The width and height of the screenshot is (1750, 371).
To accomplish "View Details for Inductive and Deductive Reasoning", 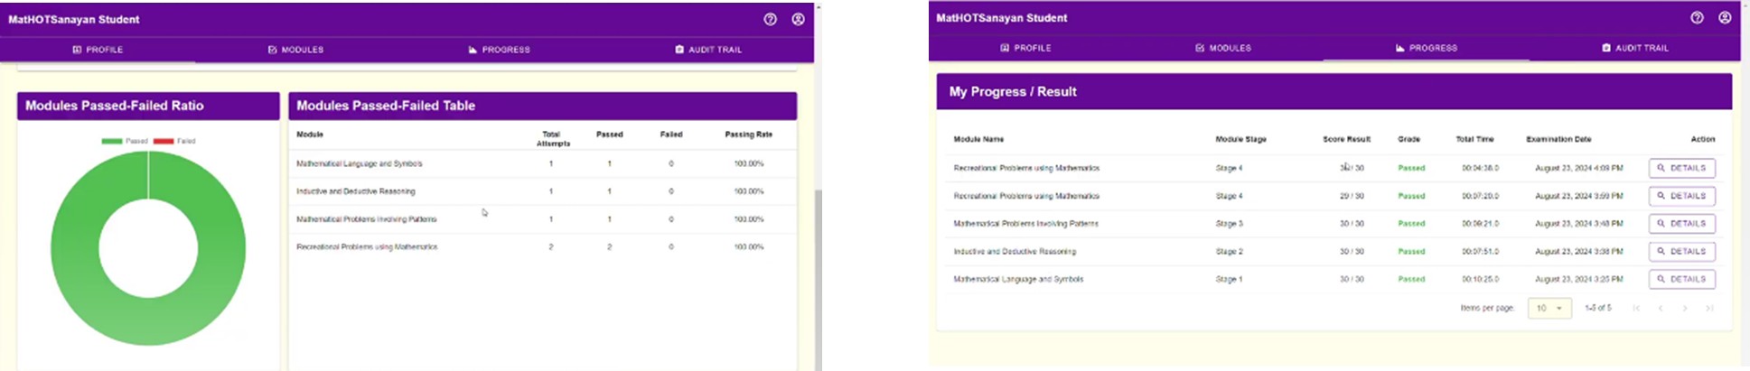I will tap(1681, 252).
